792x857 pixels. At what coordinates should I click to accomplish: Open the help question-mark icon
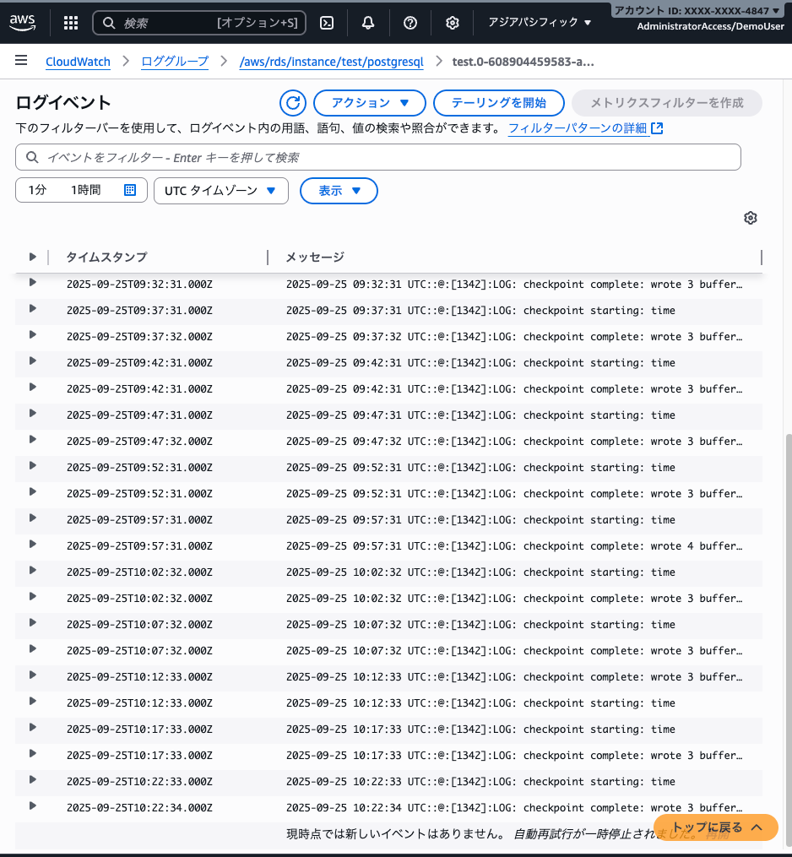coord(410,23)
